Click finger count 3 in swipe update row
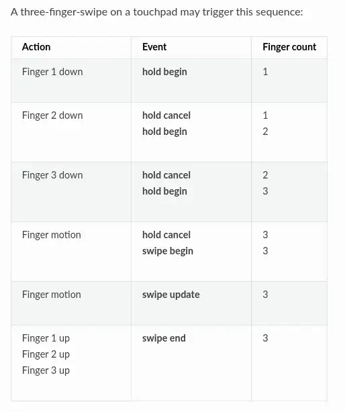345x412 pixels. pos(265,295)
